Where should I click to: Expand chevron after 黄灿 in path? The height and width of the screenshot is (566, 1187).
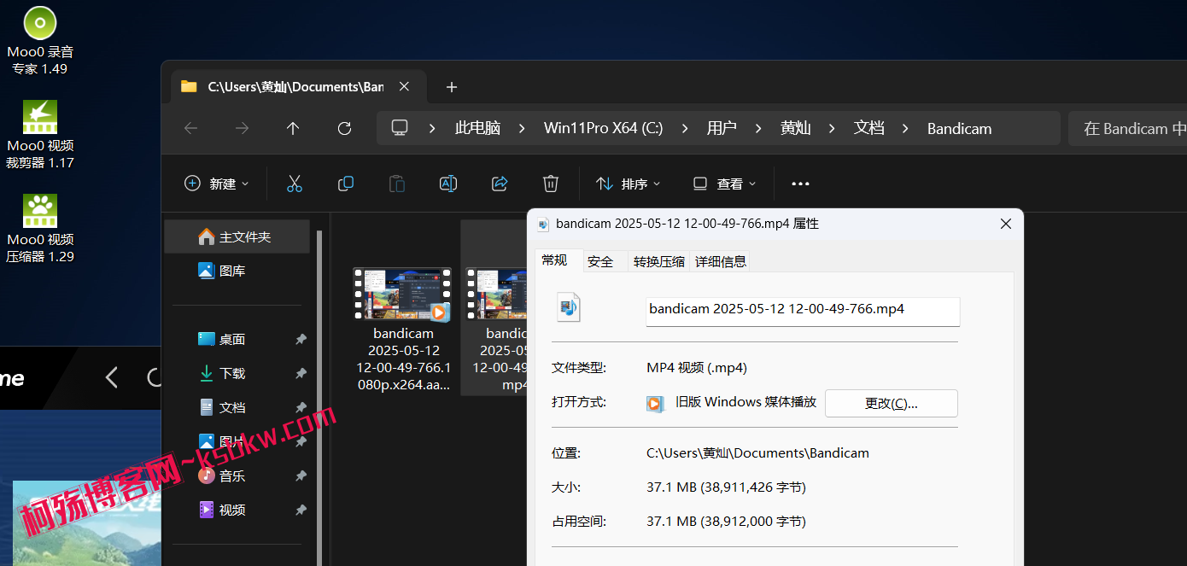tap(832, 129)
